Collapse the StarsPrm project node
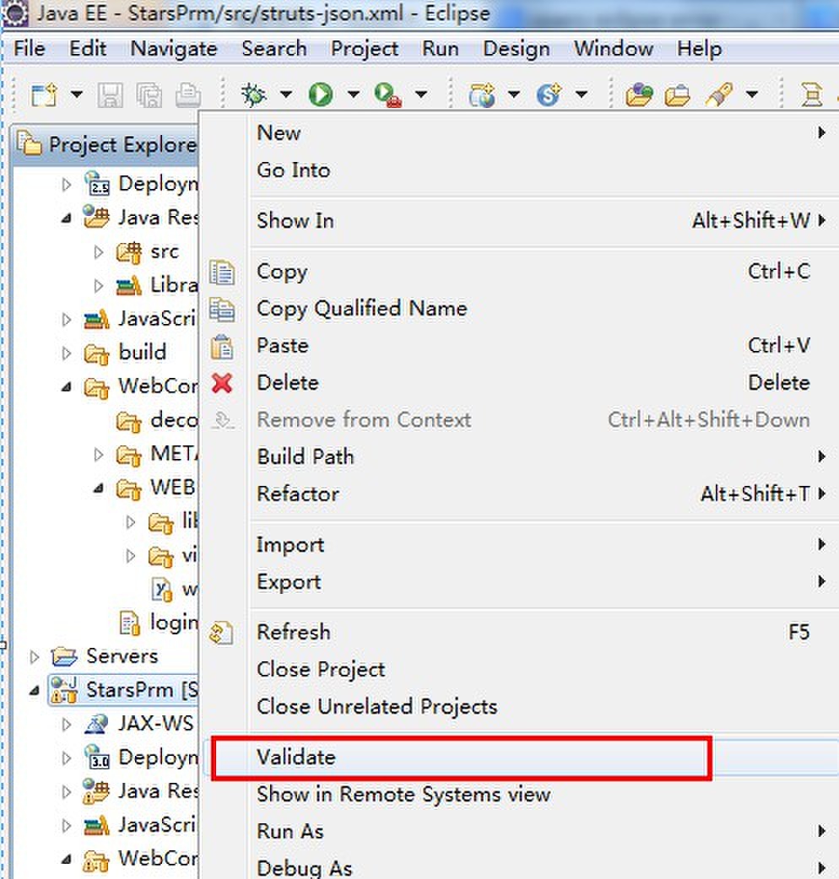839x879 pixels. 35,691
